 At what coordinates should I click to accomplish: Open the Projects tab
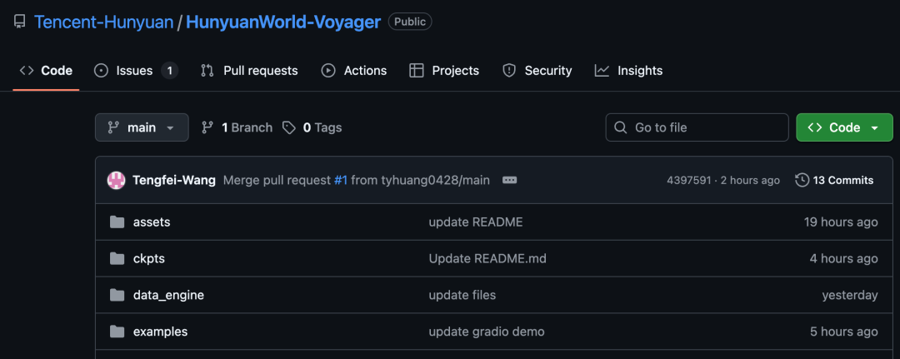[x=443, y=71]
